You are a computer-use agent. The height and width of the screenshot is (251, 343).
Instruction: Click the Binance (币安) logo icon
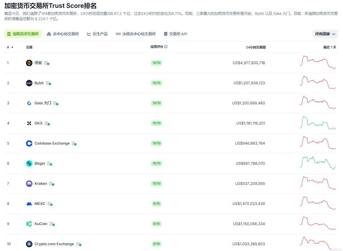point(29,63)
